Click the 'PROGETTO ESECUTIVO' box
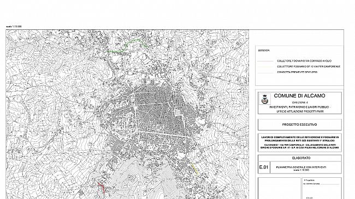This screenshot has height=199, width=355. point(299,125)
